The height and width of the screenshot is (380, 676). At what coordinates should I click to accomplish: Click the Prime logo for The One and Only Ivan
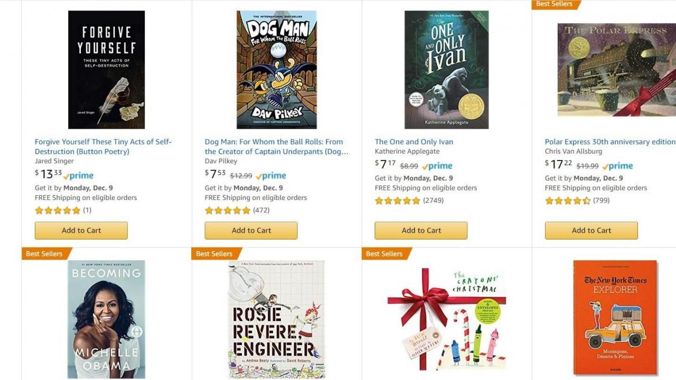point(437,166)
